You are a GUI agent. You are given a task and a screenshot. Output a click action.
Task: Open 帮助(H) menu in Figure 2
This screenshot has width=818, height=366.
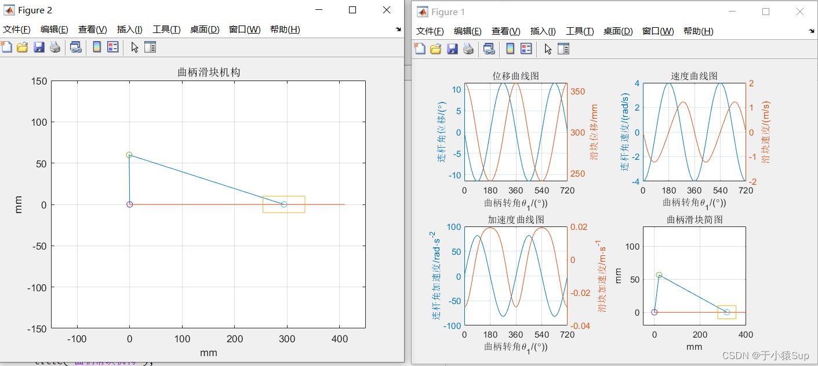(285, 30)
